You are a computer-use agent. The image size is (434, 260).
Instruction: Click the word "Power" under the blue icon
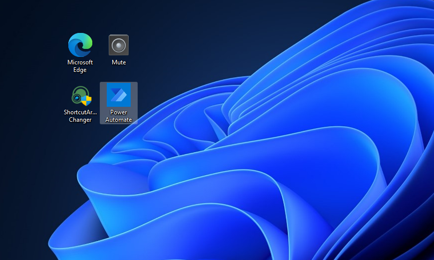[119, 112]
